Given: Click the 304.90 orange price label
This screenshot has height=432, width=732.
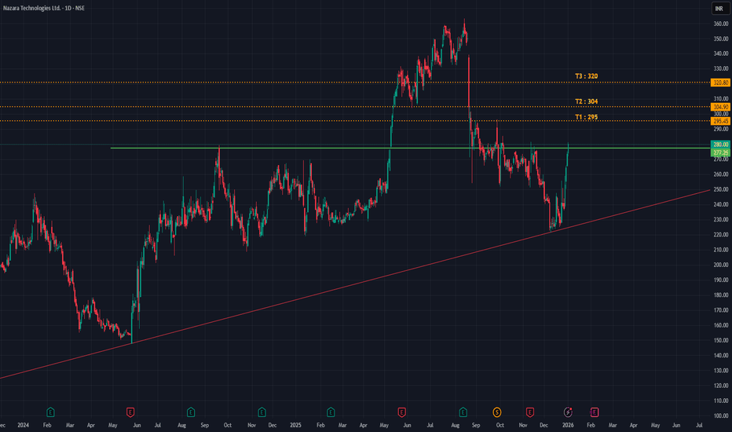Looking at the screenshot, I should pyautogui.click(x=720, y=107).
